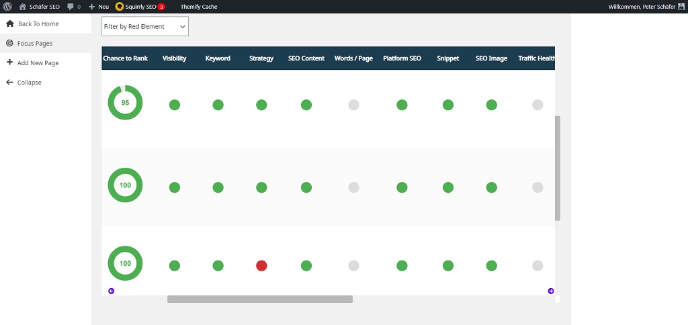Viewport: 688px width, 325px height.
Task: Open the WordPress logo menu
Action: point(7,7)
